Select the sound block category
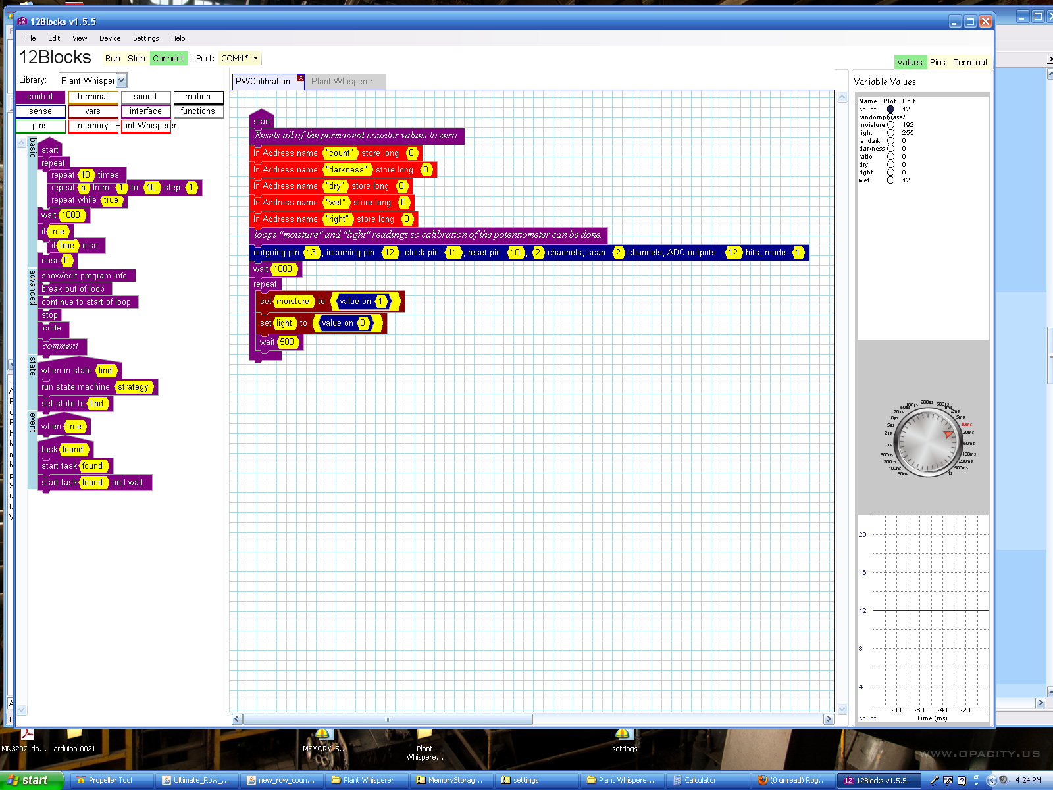 pos(145,97)
